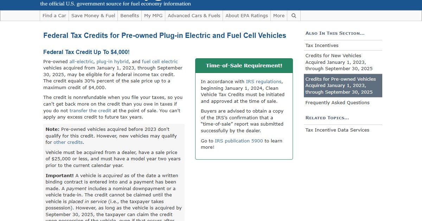Go to Tax Incentives sidebar link
This screenshot has width=422, height=221.
[x=343, y=45]
